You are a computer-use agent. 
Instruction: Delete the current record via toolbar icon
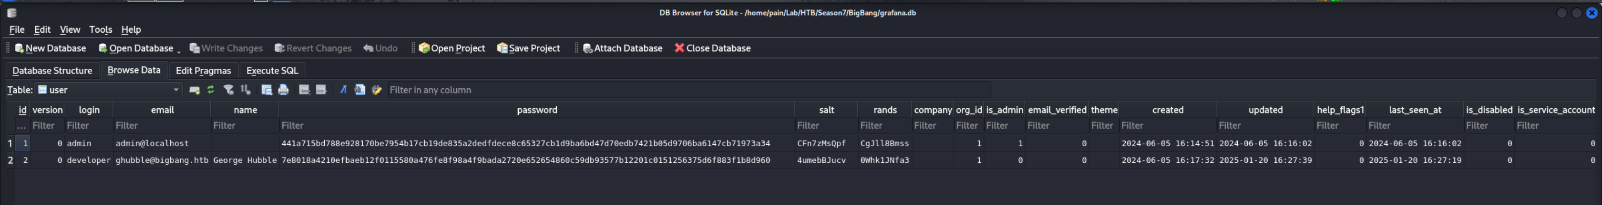click(321, 90)
